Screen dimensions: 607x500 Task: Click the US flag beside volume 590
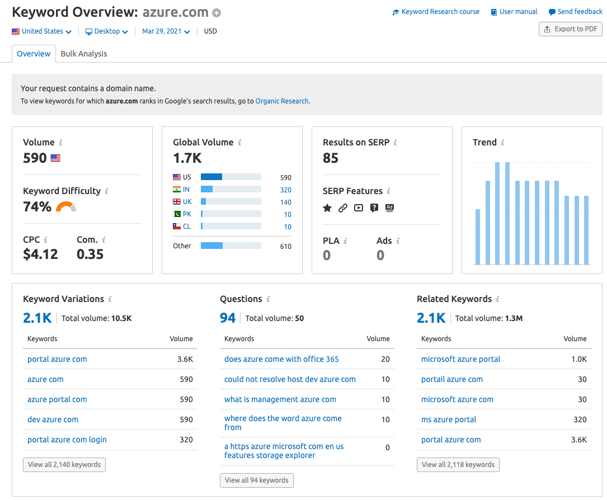point(55,158)
